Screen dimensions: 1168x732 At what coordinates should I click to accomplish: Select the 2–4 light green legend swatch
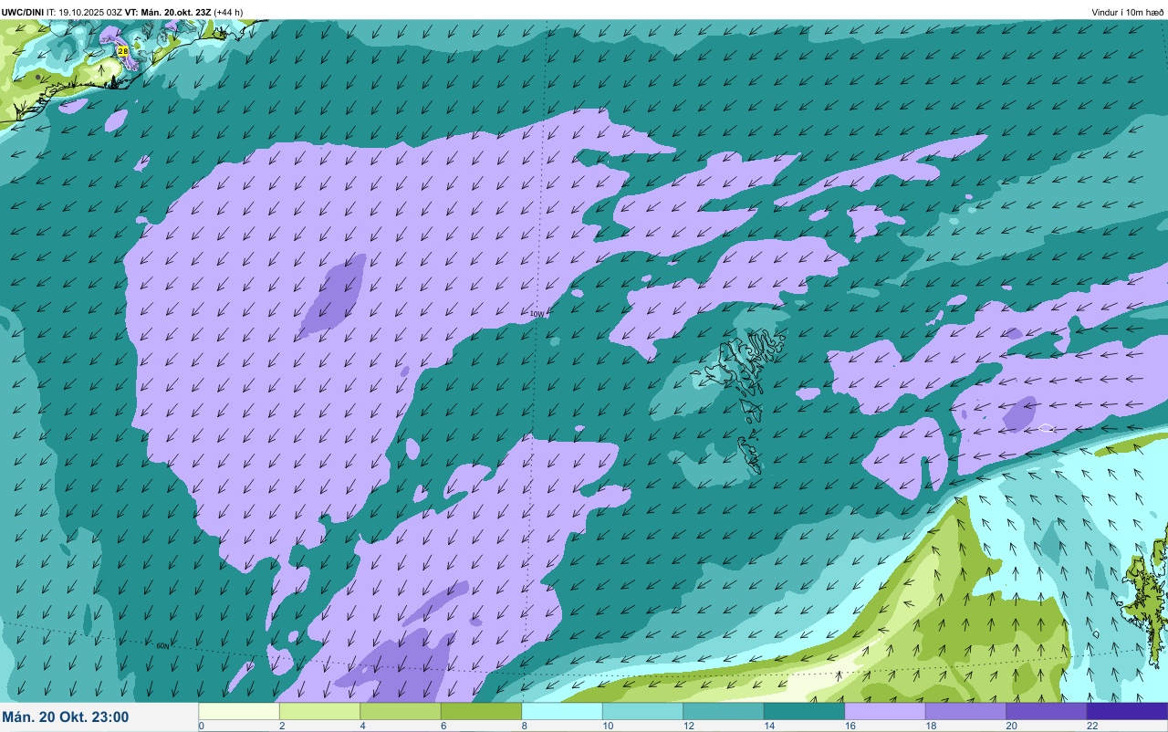coord(319,711)
